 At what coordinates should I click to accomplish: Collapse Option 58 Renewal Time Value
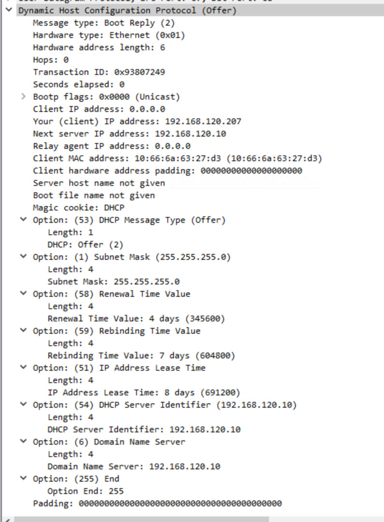[x=23, y=294]
